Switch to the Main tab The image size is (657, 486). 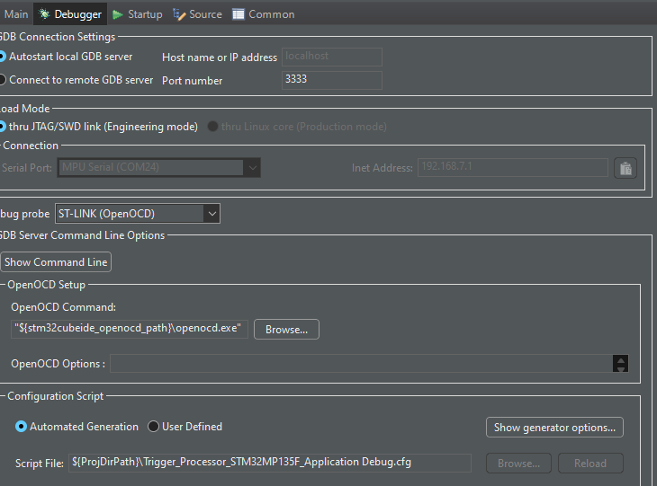(x=15, y=13)
